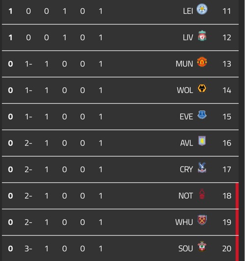Open the LEI team link

coord(188,11)
